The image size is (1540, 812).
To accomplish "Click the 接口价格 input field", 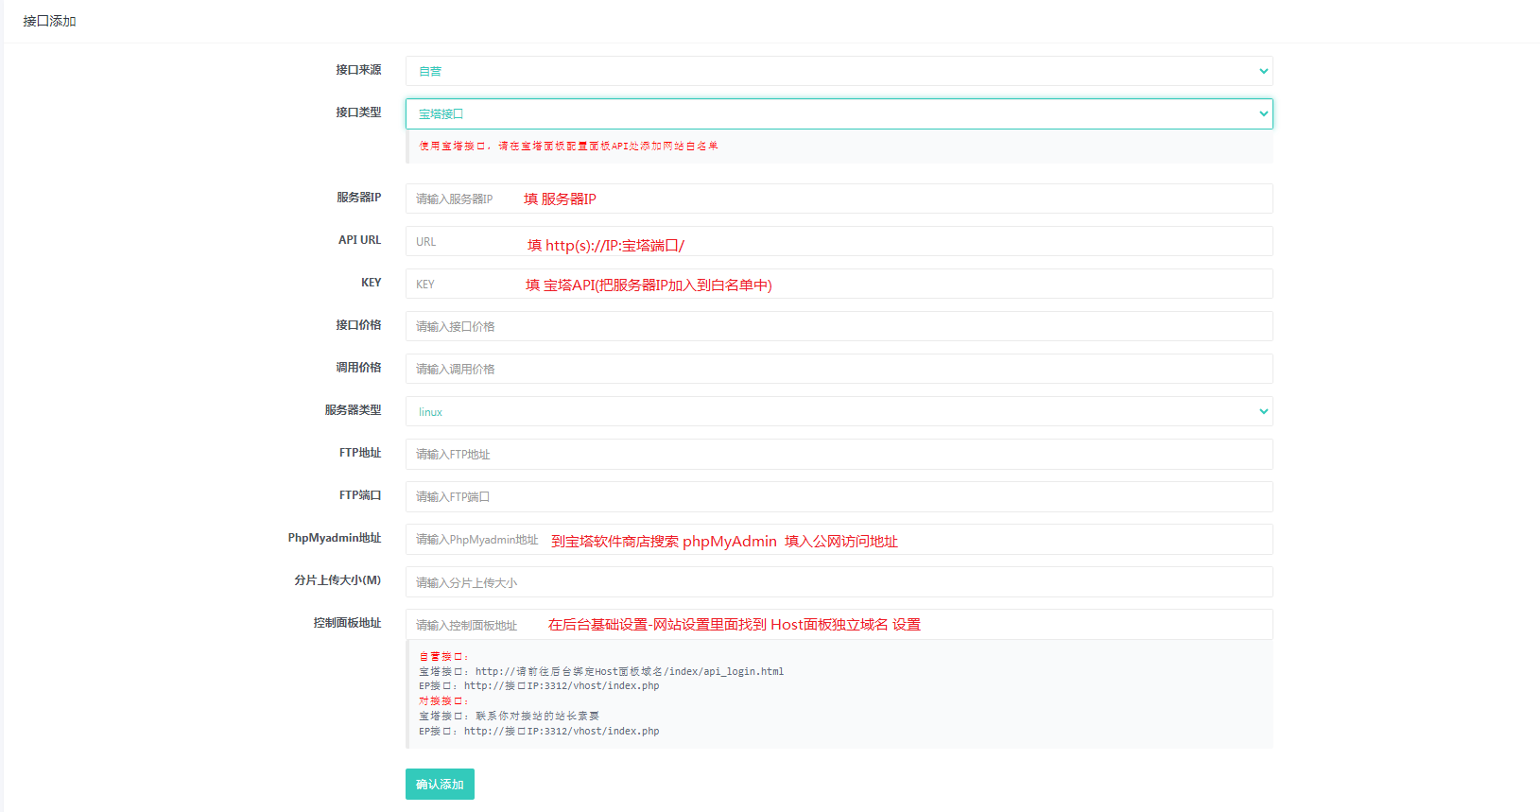I will tap(838, 326).
